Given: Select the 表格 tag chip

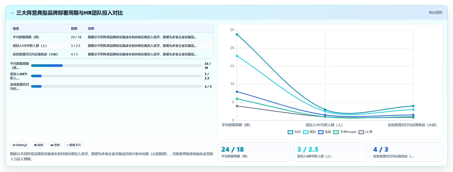Looking at the screenshot, I should [39, 145].
